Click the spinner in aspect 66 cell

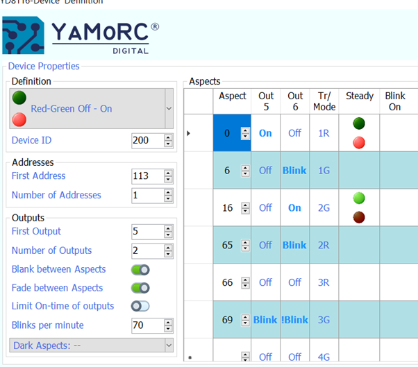[x=245, y=282]
